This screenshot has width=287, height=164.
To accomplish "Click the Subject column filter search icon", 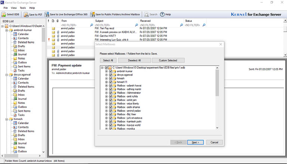I will (x=136, y=25).
